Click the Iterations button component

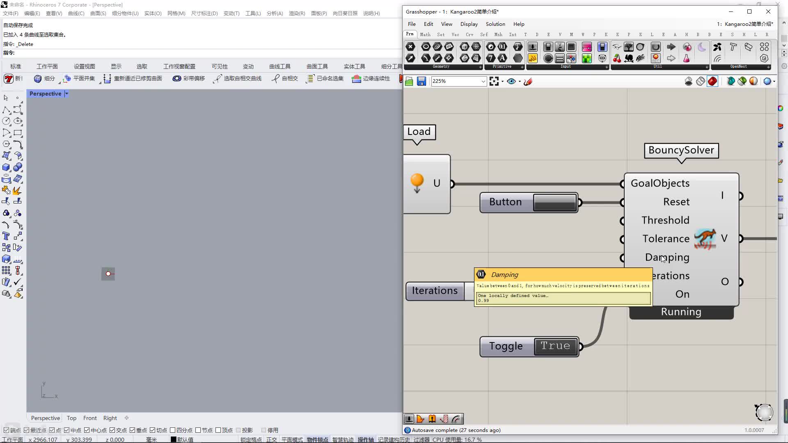[435, 290]
